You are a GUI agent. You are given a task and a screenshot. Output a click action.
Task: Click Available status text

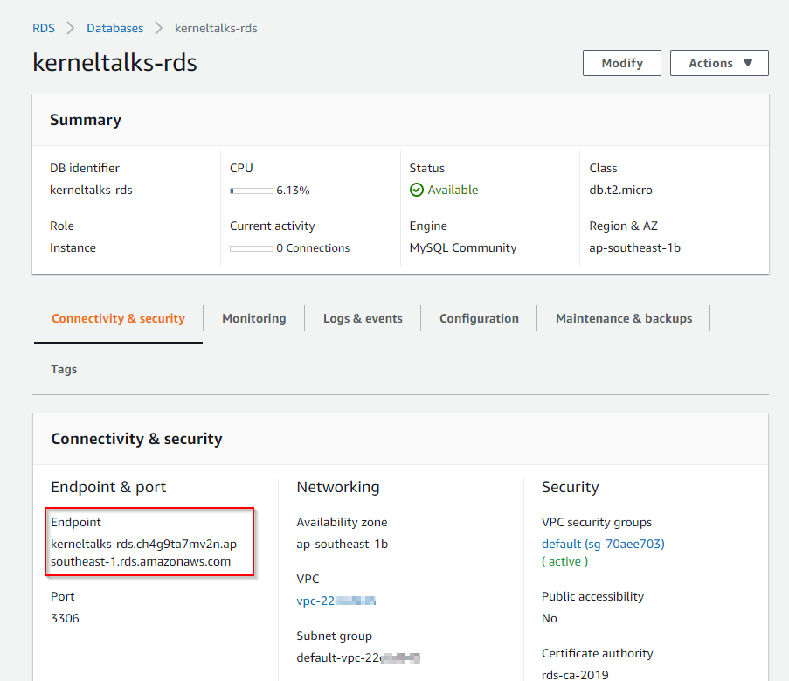[x=453, y=190]
